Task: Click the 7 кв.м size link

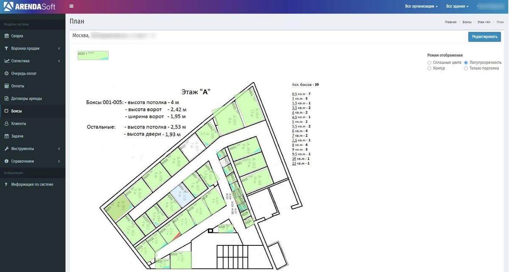Action: point(298,135)
